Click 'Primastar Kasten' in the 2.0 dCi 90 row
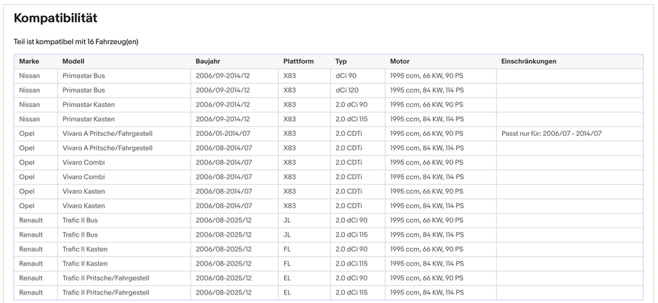The image size is (658, 303). tap(89, 105)
